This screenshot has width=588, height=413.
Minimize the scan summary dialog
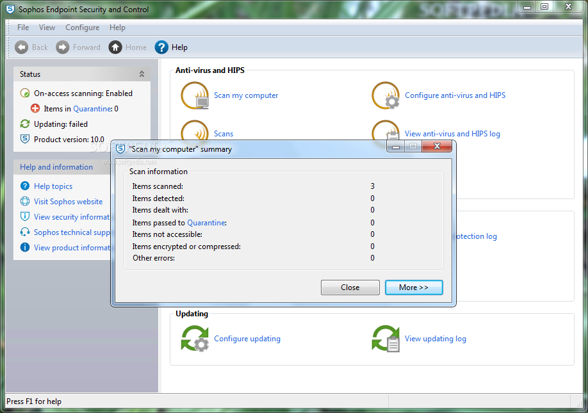[x=396, y=146]
